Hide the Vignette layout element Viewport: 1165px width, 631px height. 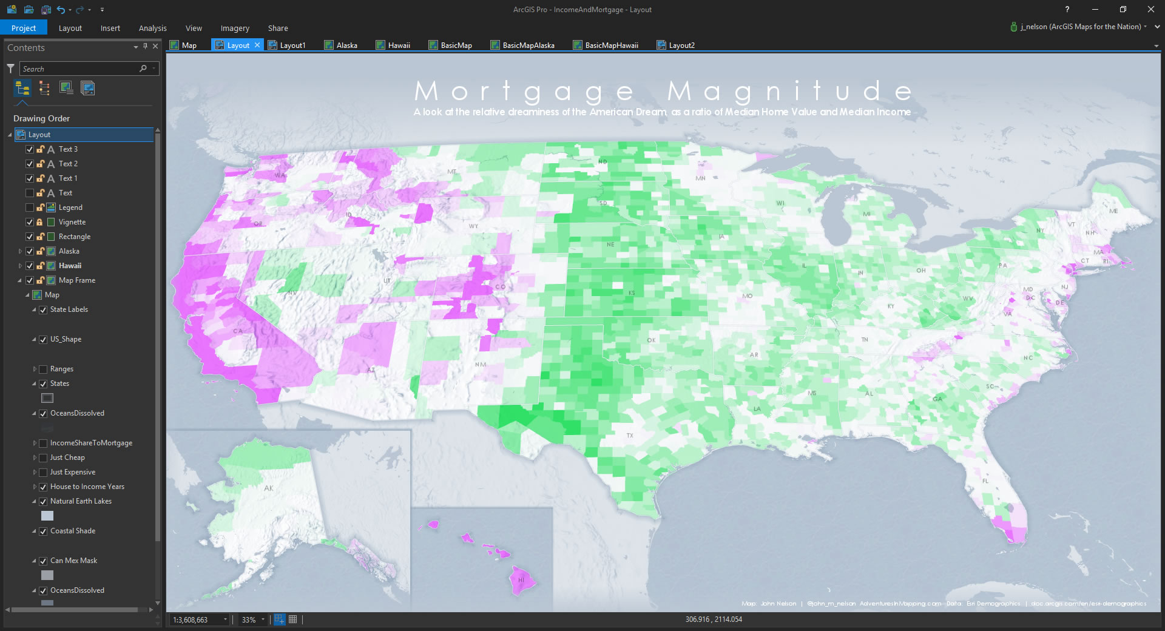click(30, 222)
